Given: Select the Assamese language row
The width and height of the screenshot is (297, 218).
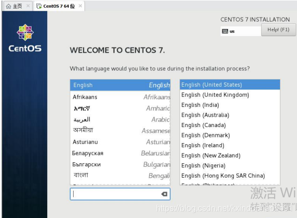Looking at the screenshot, I should [x=120, y=131].
